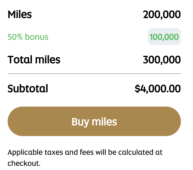Click the Total miles label
The height and width of the screenshot is (170, 193).
[x=34, y=60]
